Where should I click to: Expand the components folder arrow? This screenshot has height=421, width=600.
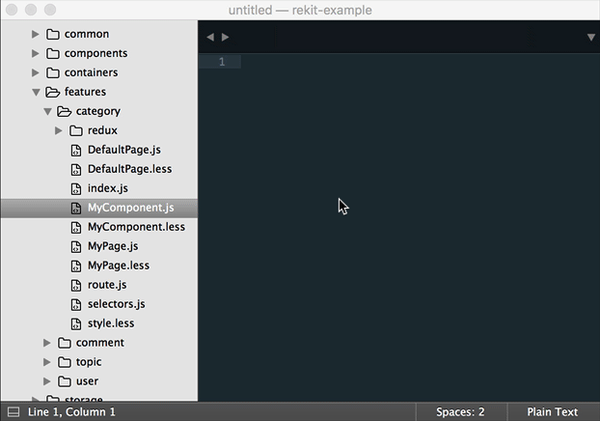tap(35, 53)
